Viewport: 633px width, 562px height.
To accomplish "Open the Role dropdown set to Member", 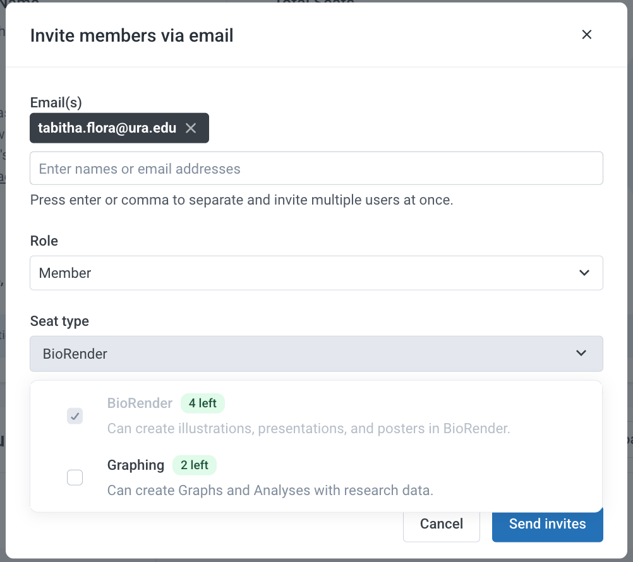I will pos(316,273).
